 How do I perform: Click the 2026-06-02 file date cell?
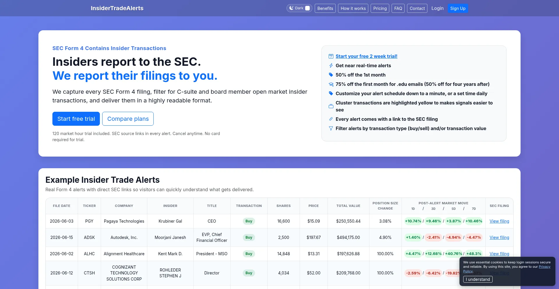[x=62, y=254]
